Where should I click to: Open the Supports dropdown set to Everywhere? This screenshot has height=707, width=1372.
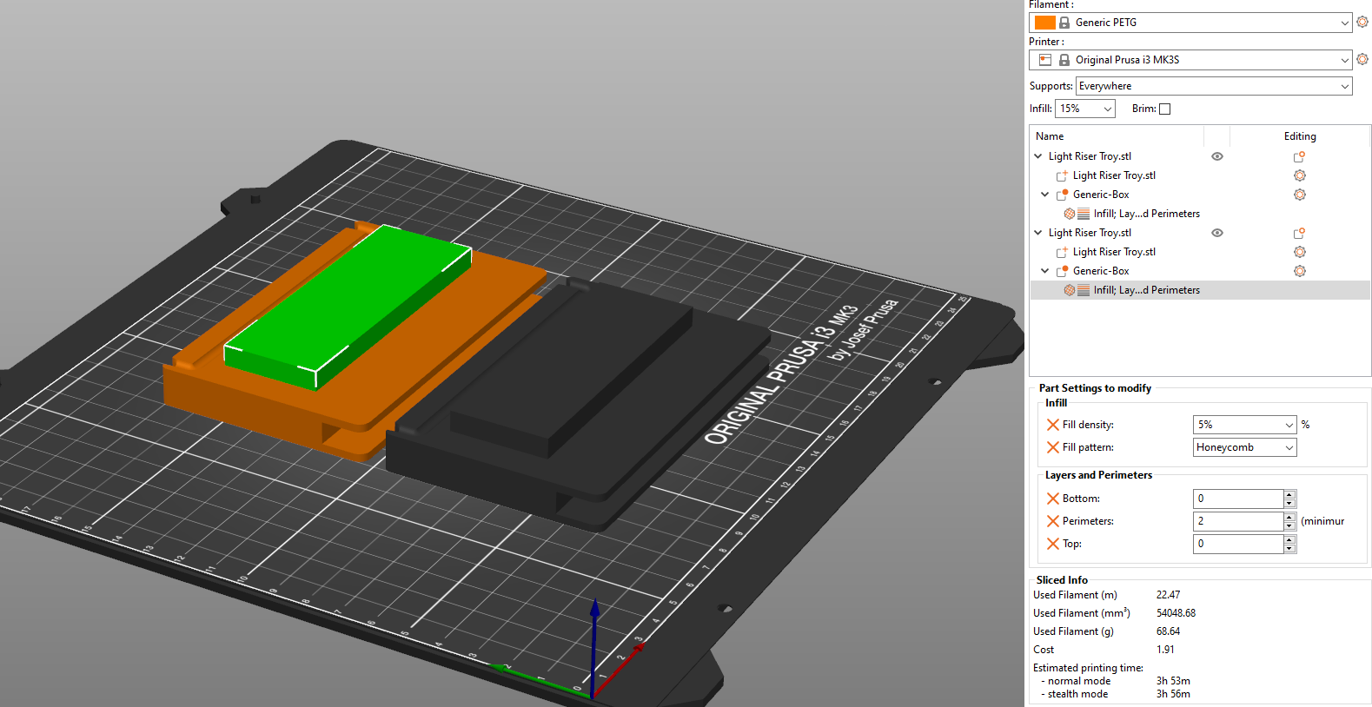pos(1214,86)
